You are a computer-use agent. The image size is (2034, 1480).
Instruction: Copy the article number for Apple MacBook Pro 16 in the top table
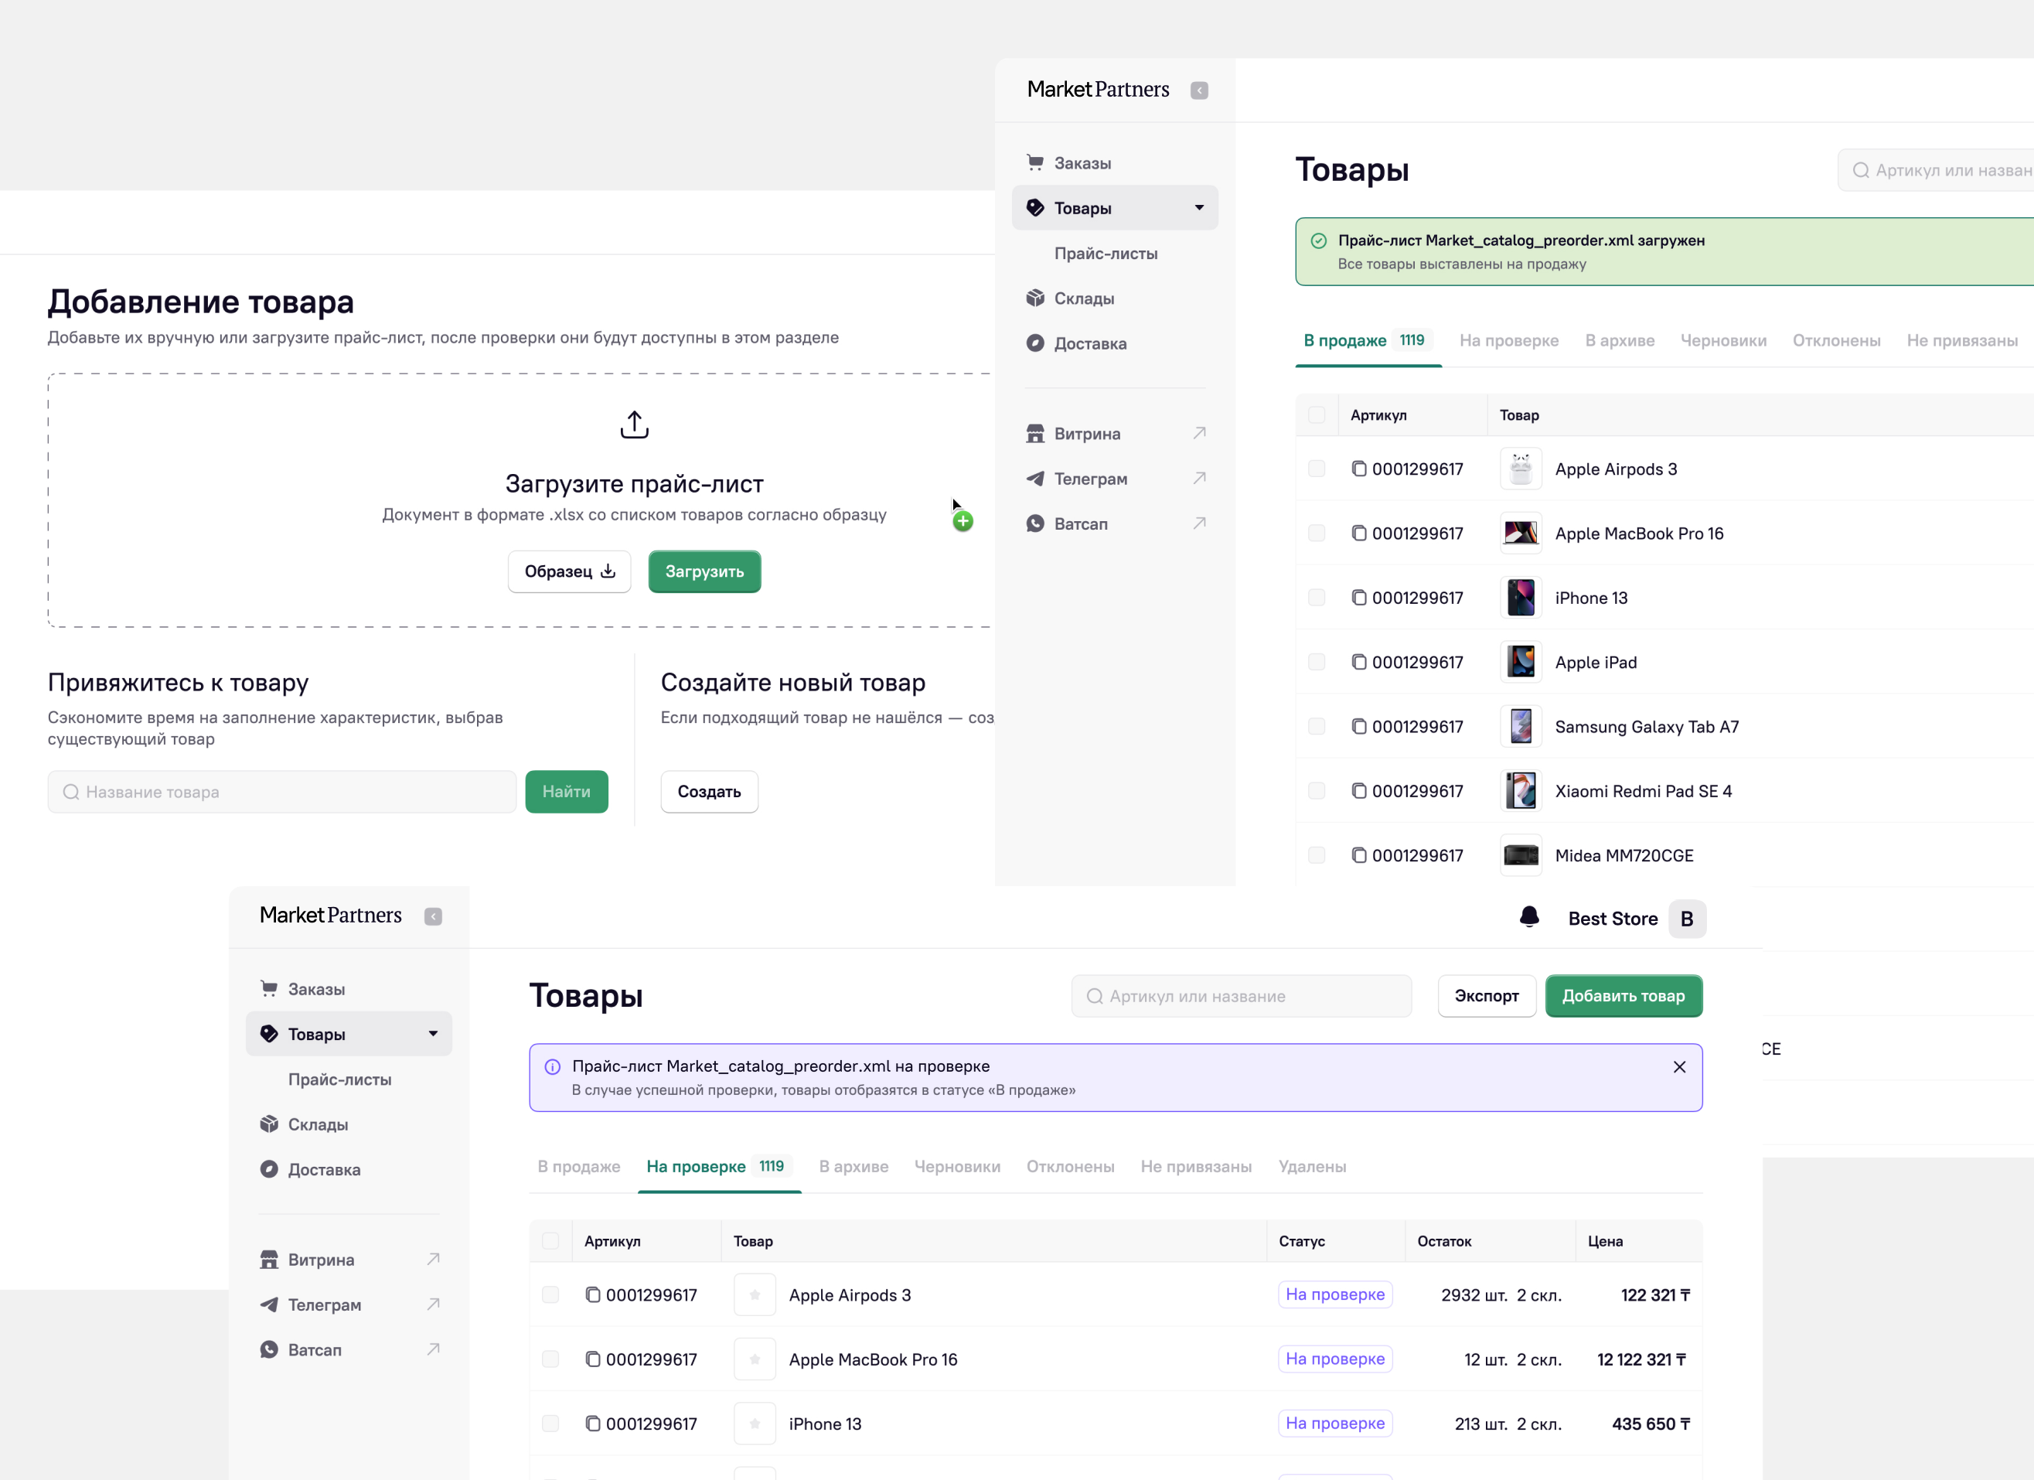[x=1358, y=533]
